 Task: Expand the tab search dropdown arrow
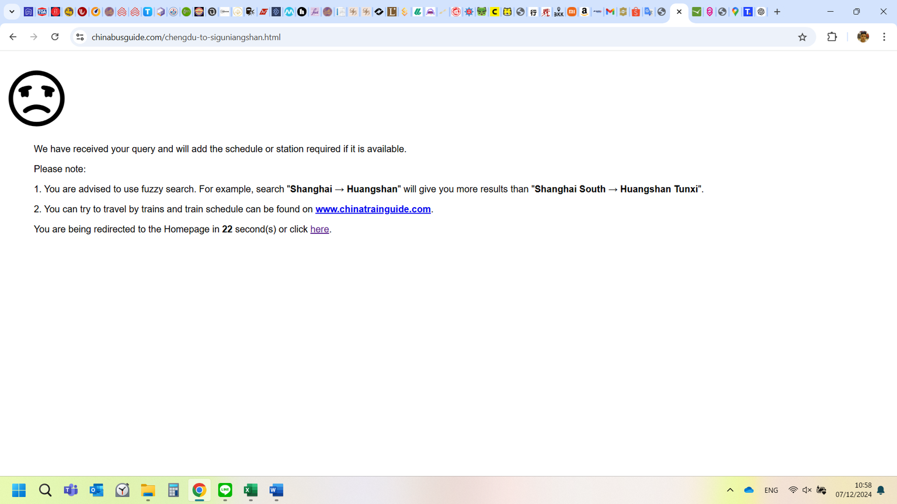pos(12,12)
